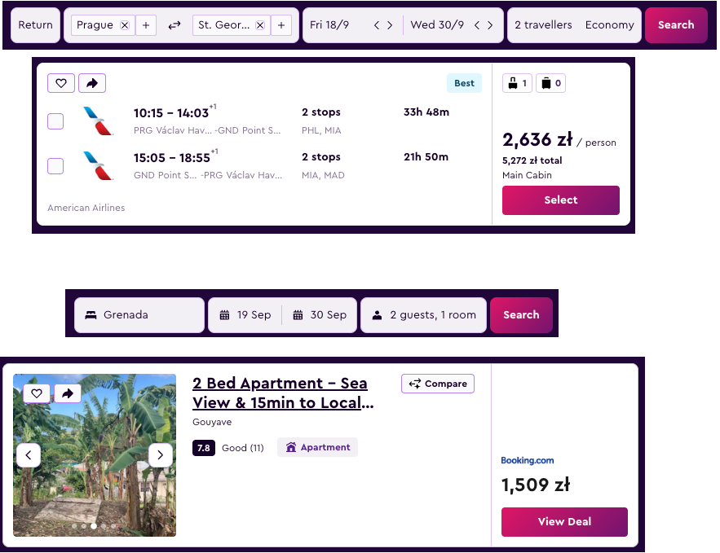
Task: Remove St. George's from the destination field
Action: [x=260, y=25]
